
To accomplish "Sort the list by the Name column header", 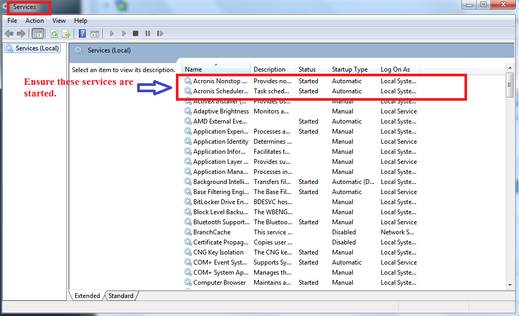I will click(x=216, y=69).
